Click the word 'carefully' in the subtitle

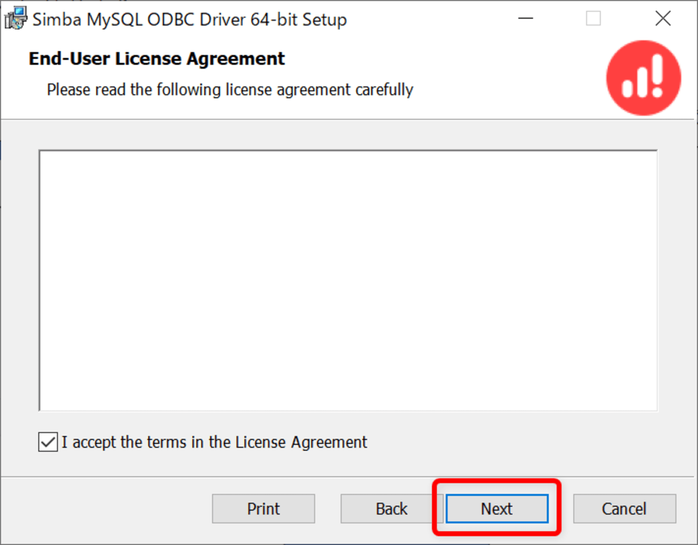[384, 90]
